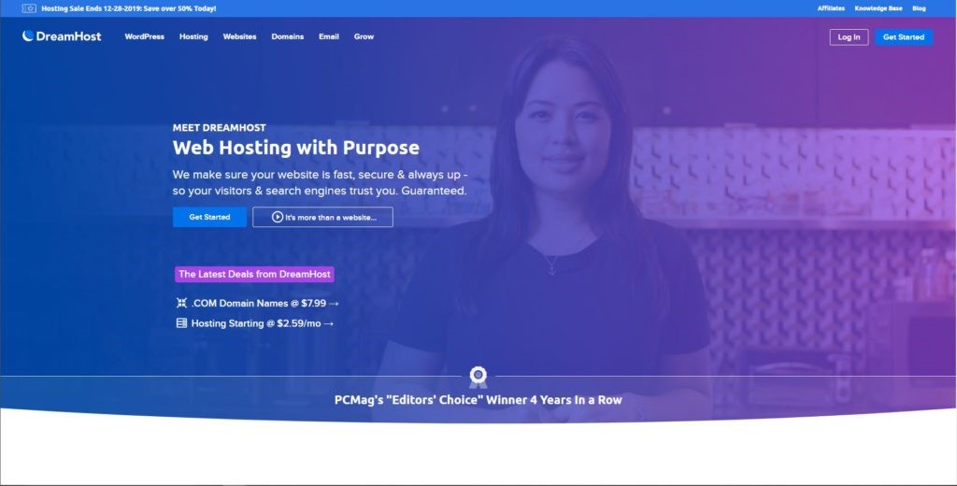Click the play icon in video button

(277, 217)
